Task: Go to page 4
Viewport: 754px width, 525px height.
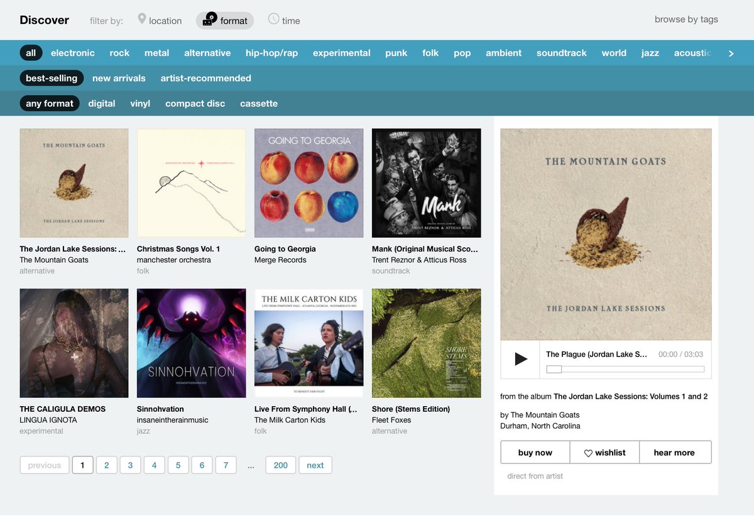Action: [154, 465]
